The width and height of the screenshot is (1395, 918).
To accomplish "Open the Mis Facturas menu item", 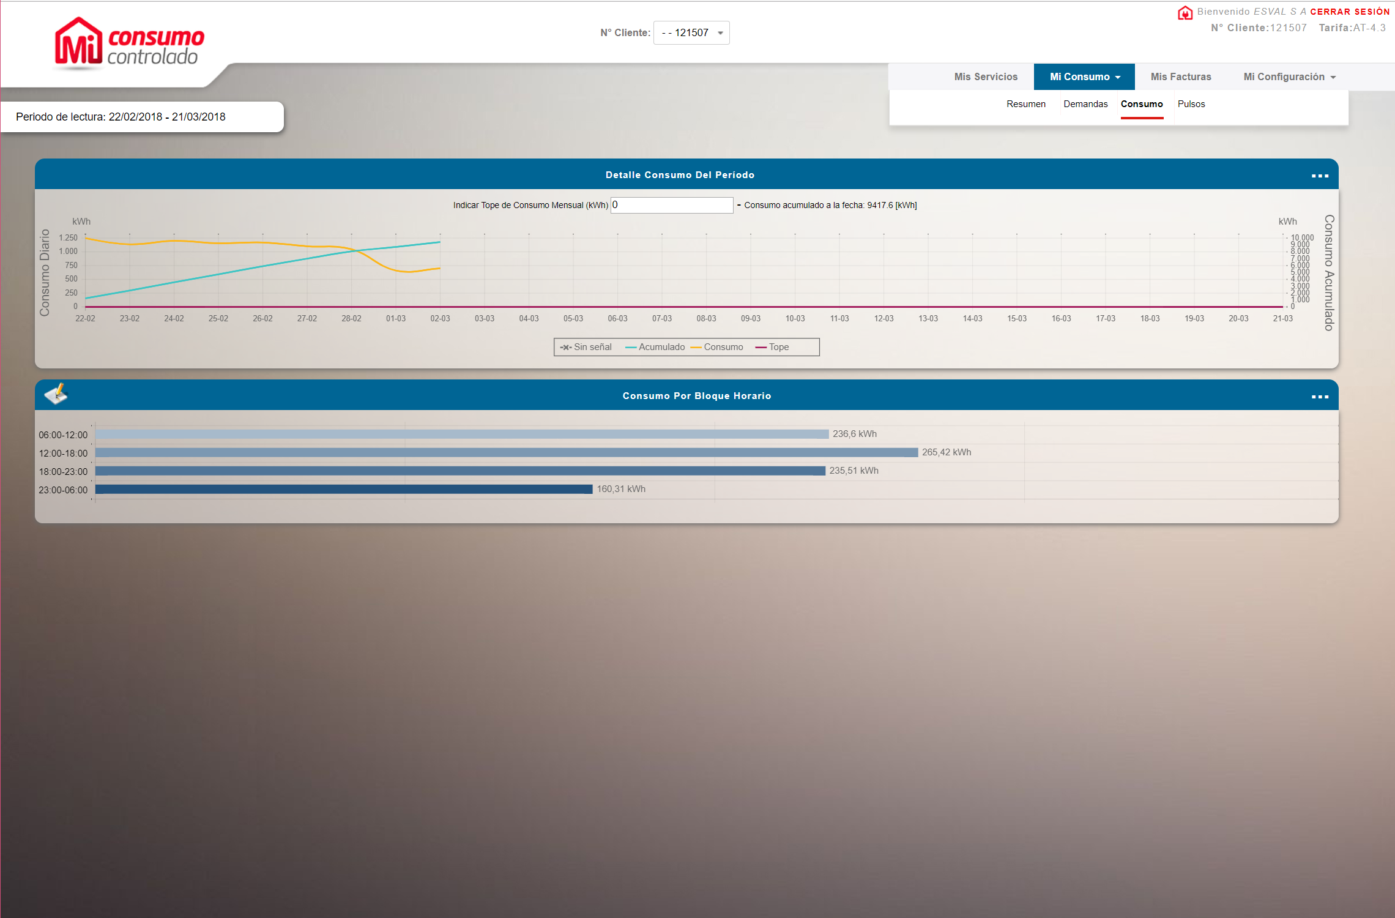I will [x=1180, y=77].
